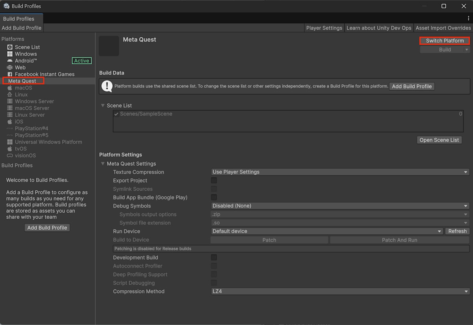Image resolution: width=473 pixels, height=325 pixels.
Task: Click the Windows platform icon
Action: 10,54
